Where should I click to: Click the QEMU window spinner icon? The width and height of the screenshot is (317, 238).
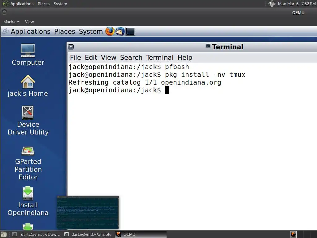pos(4,12)
